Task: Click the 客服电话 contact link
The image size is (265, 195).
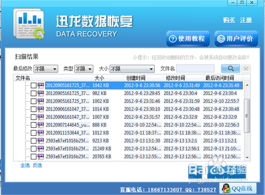Action: coord(168,190)
